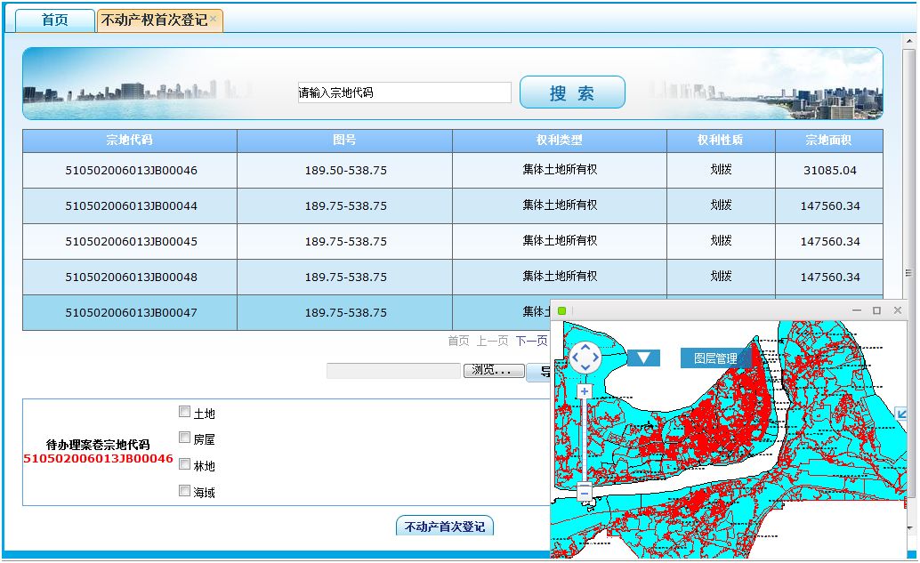This screenshot has width=920, height=563.
Task: Zoom in with the map plus button
Action: (x=585, y=391)
